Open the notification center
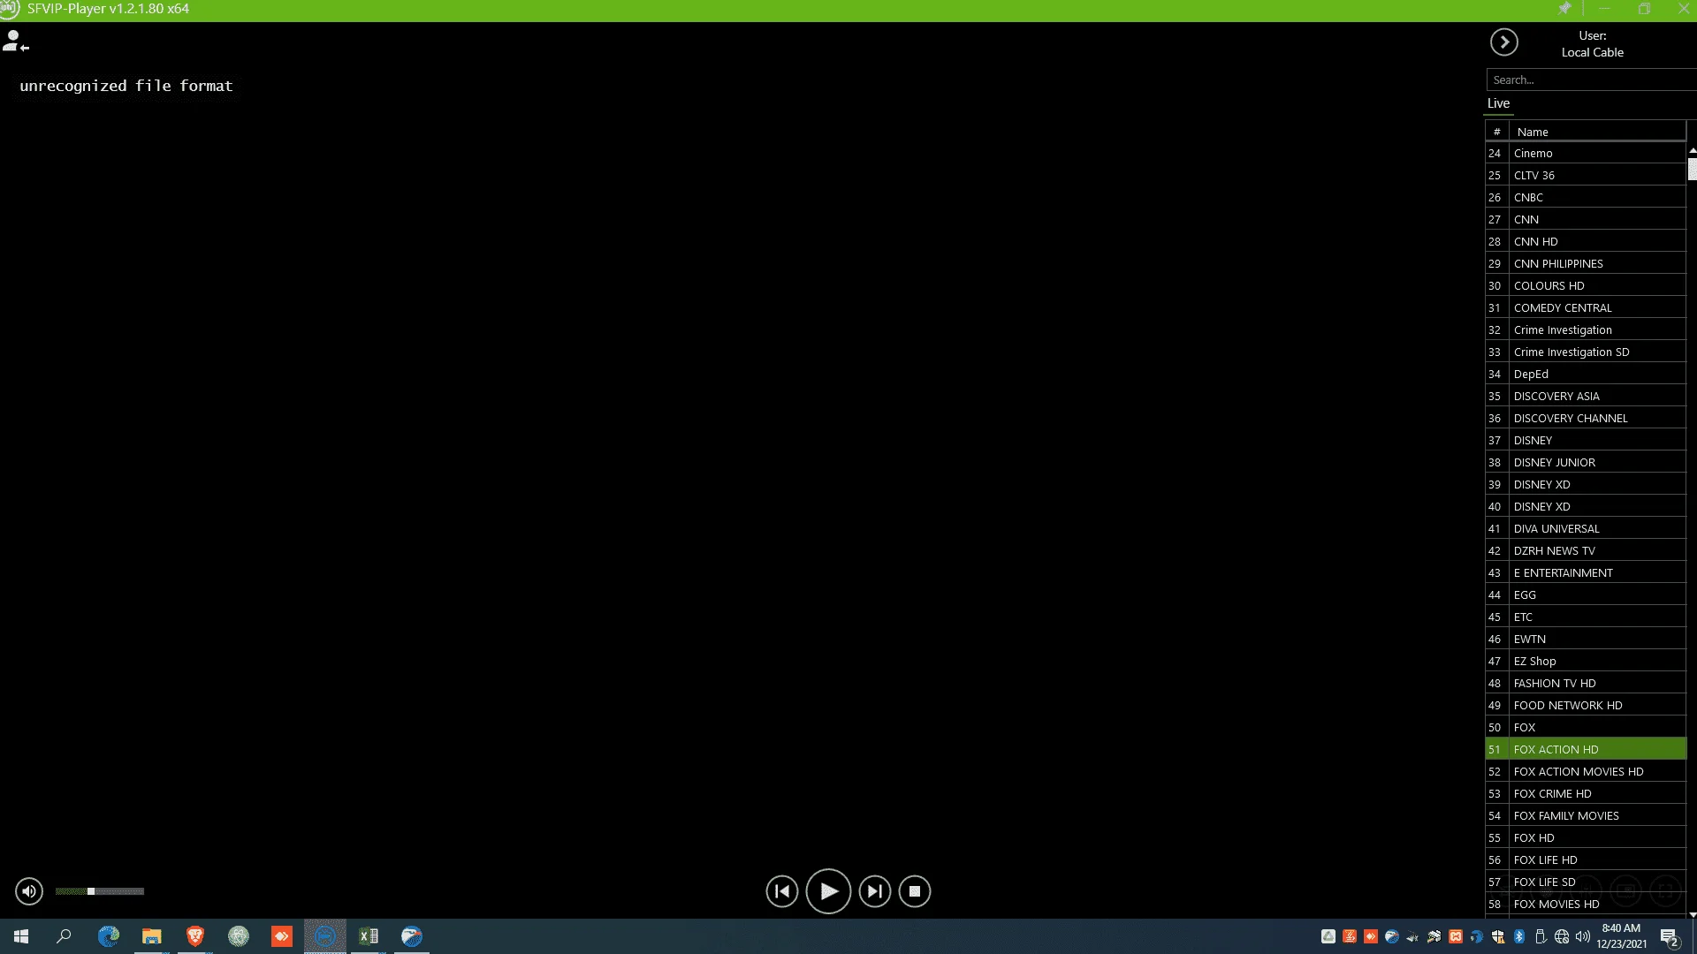1697x954 pixels. click(1670, 937)
